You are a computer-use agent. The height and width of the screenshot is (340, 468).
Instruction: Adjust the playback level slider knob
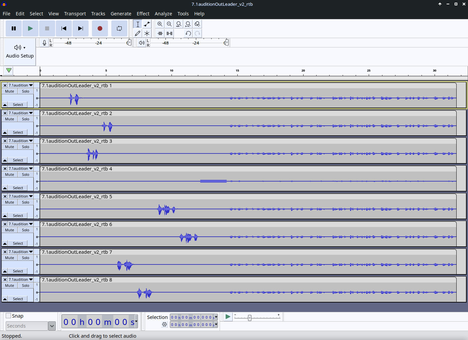click(226, 43)
